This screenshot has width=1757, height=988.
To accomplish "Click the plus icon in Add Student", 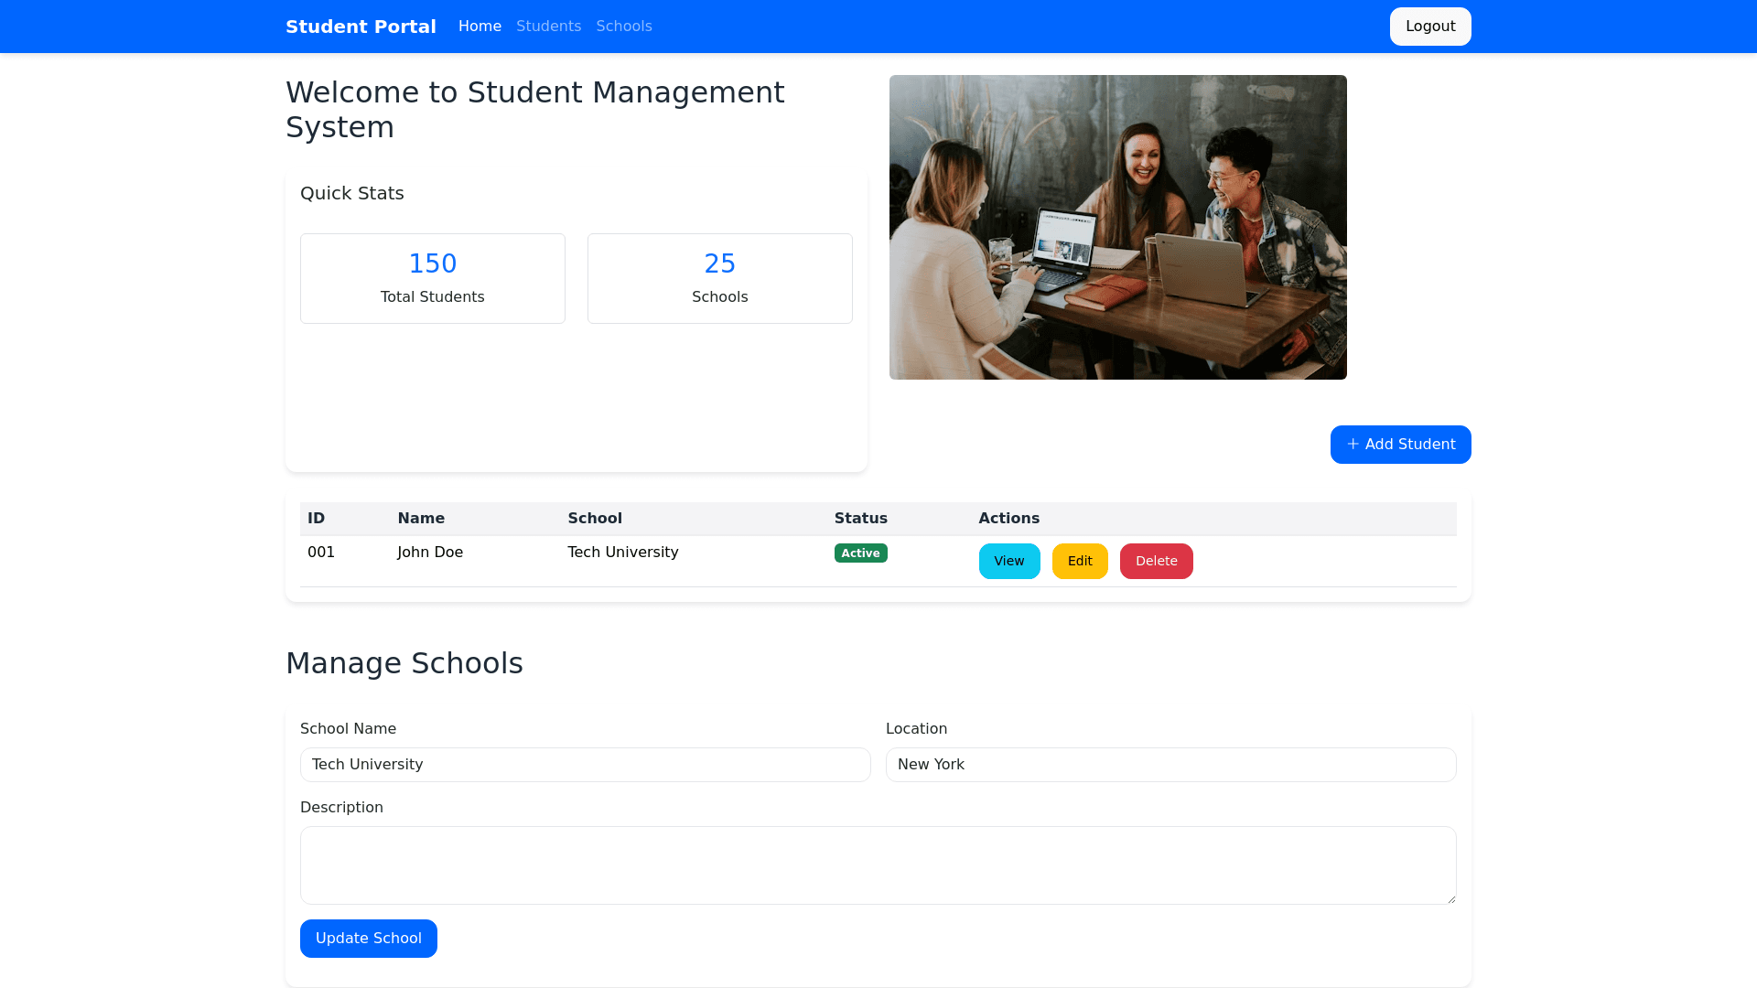I will (x=1353, y=445).
